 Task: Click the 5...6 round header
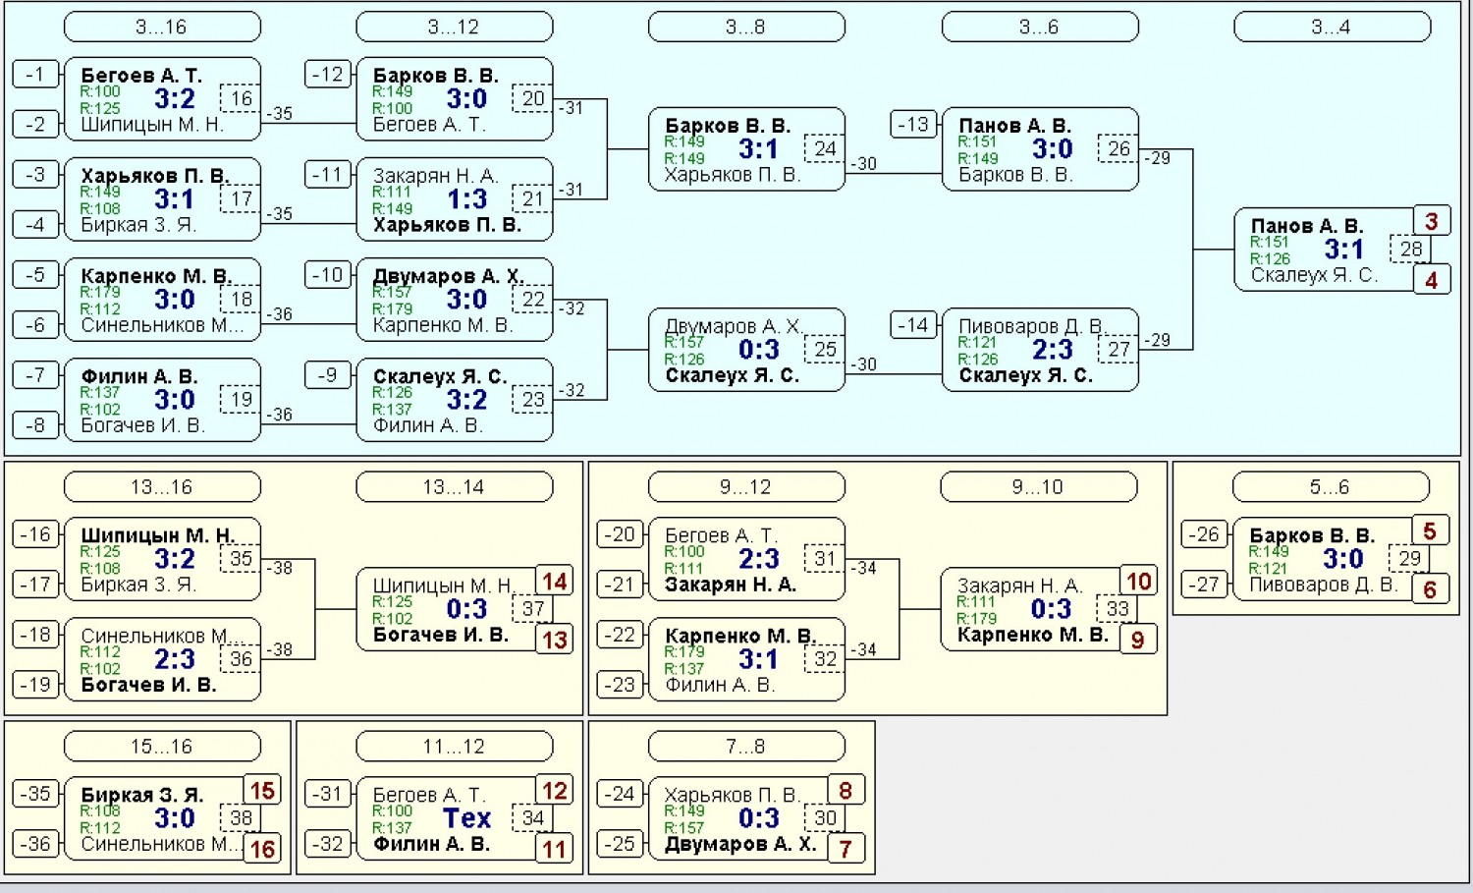(1331, 486)
